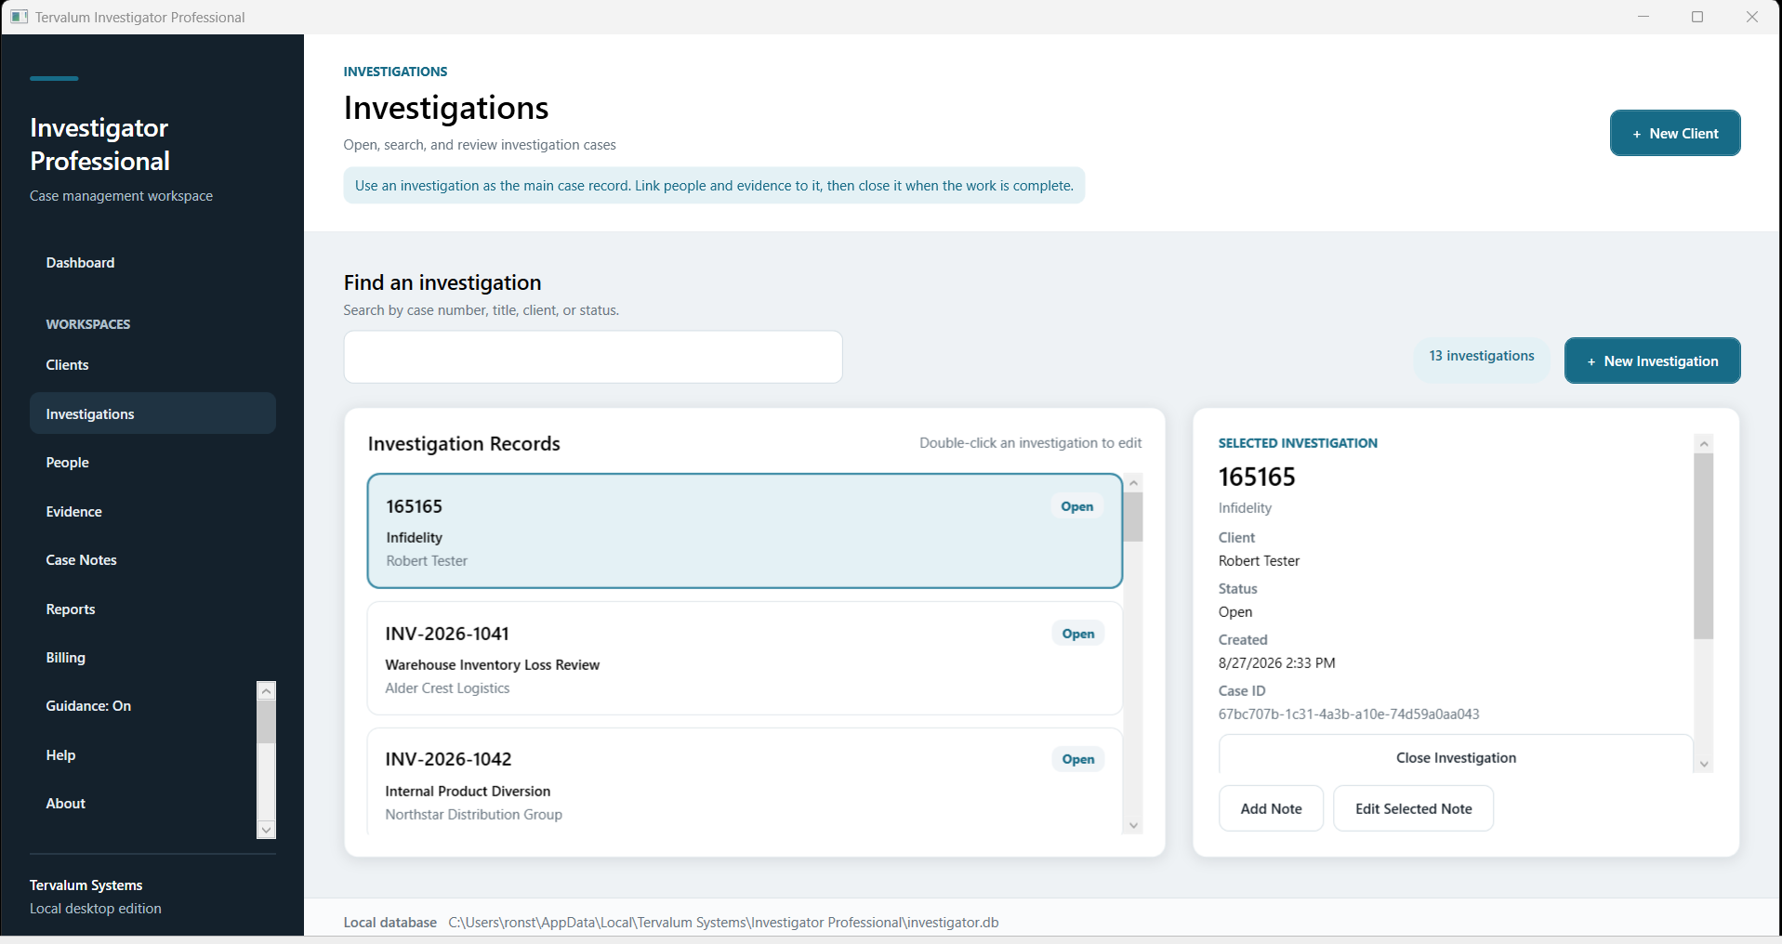Open About in sidebar
Screen dimensions: 1782x944
141,804
